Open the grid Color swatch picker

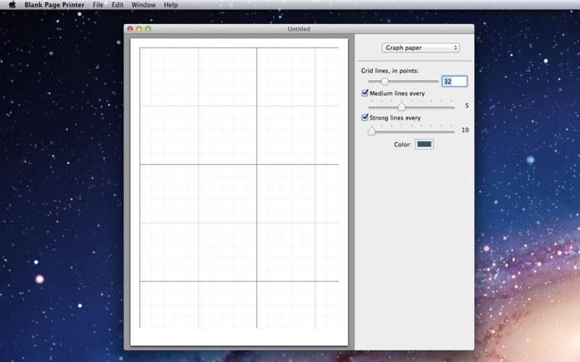[x=424, y=144]
